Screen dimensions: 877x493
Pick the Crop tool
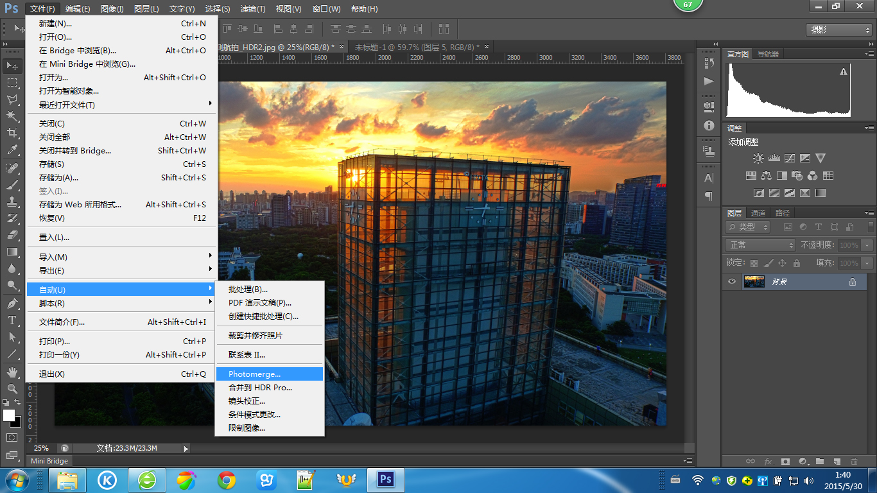12,133
